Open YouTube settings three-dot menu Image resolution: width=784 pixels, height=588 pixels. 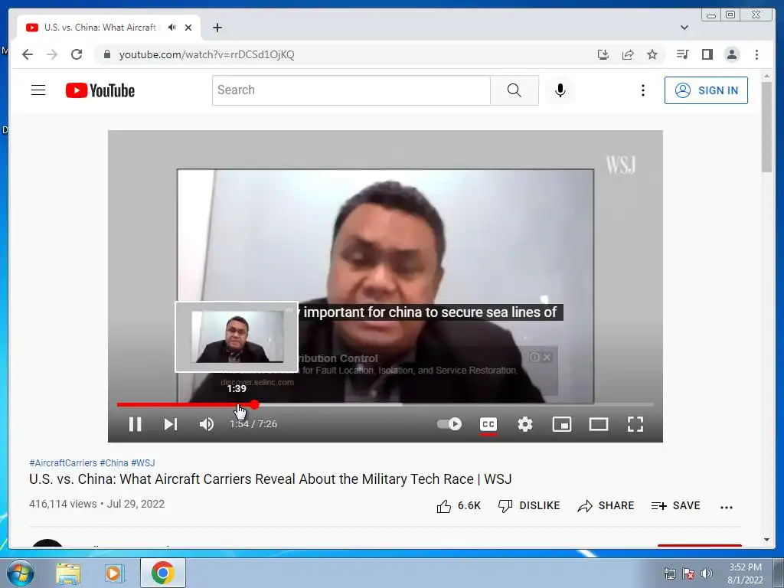(x=643, y=90)
